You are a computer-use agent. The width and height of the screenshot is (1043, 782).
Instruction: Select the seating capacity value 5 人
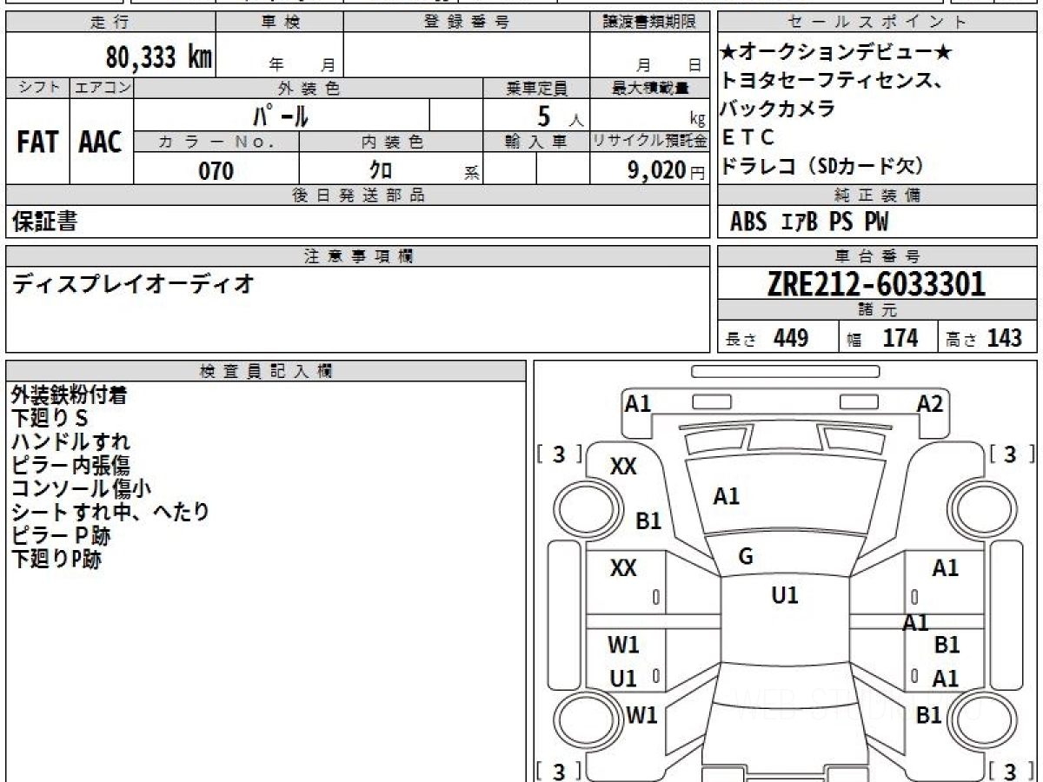(560, 115)
